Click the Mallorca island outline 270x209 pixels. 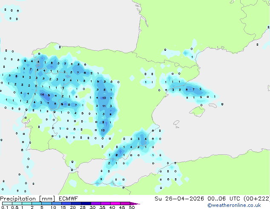[197, 111]
